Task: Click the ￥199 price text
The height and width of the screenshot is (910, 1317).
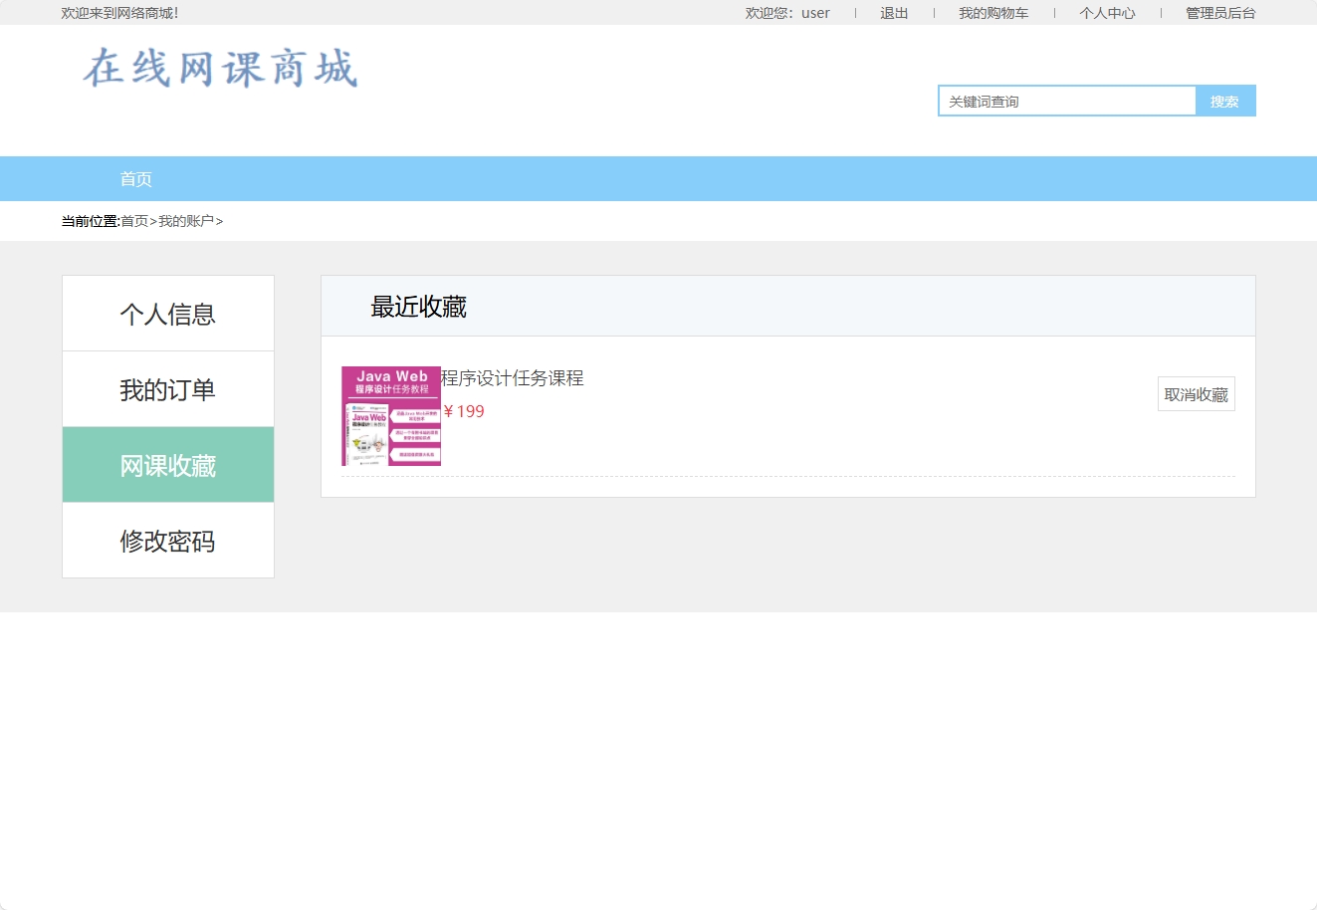Action: point(464,411)
